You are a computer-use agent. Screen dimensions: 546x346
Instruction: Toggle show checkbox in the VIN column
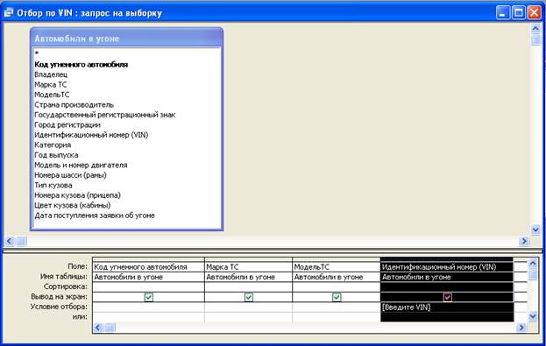[x=448, y=297]
